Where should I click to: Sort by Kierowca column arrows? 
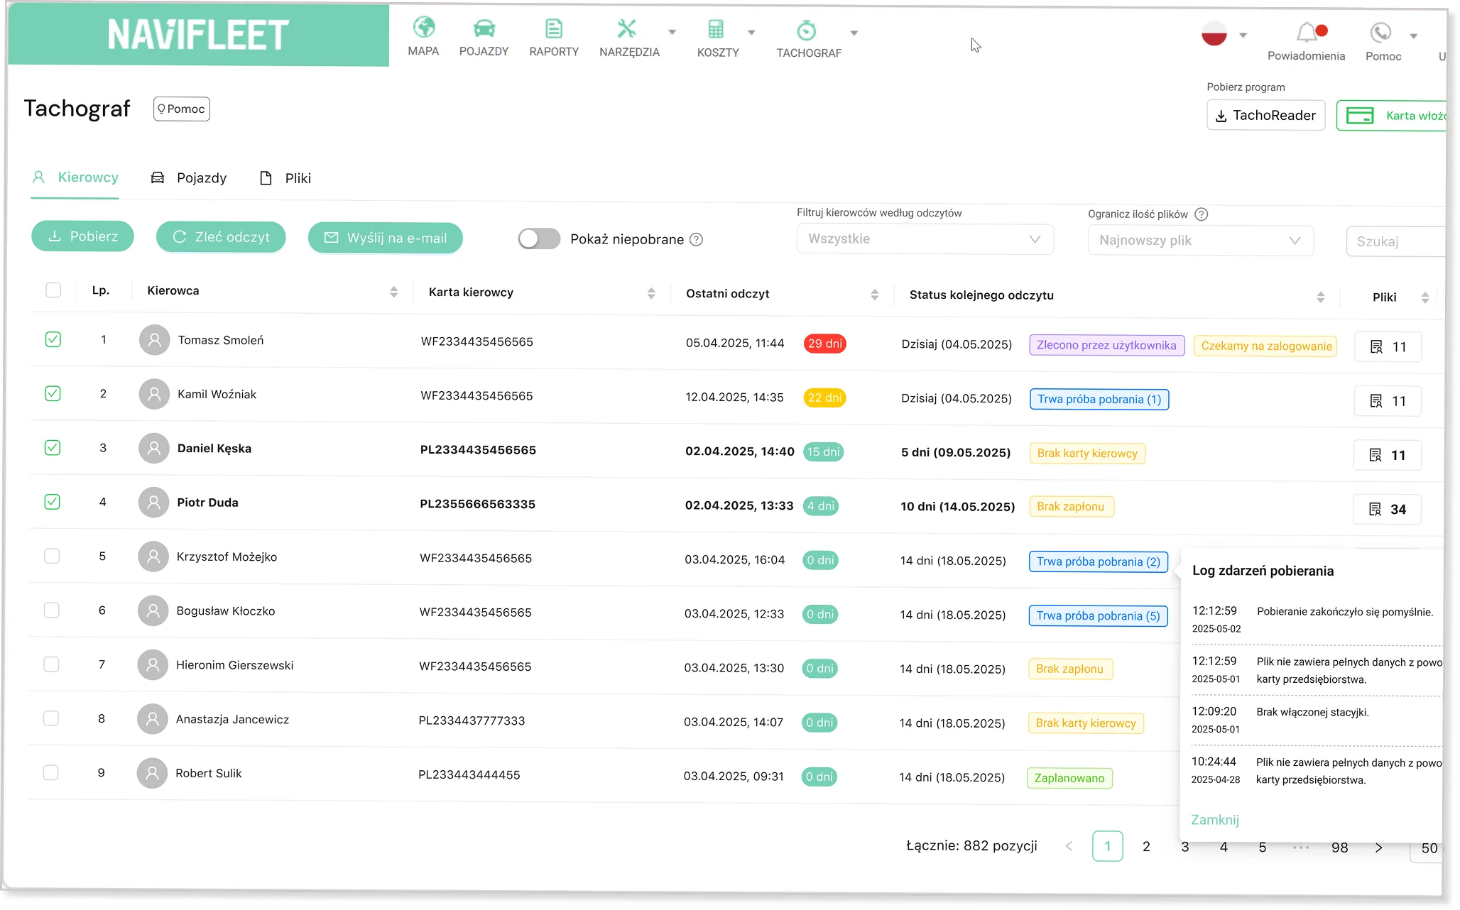pyautogui.click(x=394, y=292)
